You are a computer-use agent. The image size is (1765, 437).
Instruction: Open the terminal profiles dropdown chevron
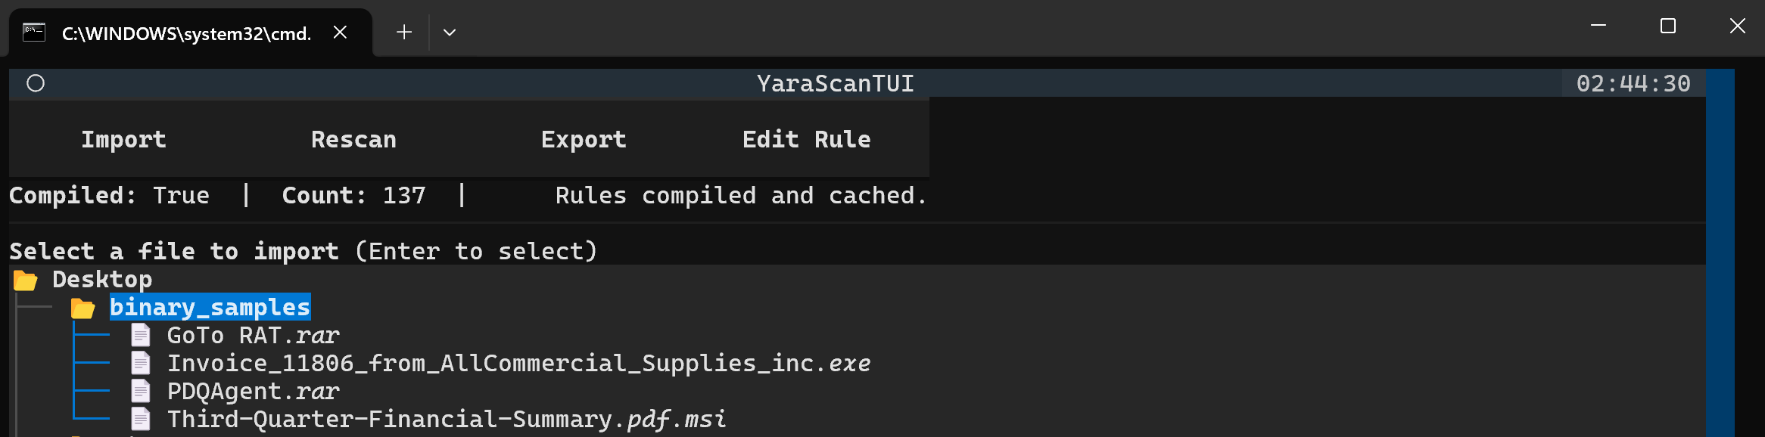[x=450, y=33]
